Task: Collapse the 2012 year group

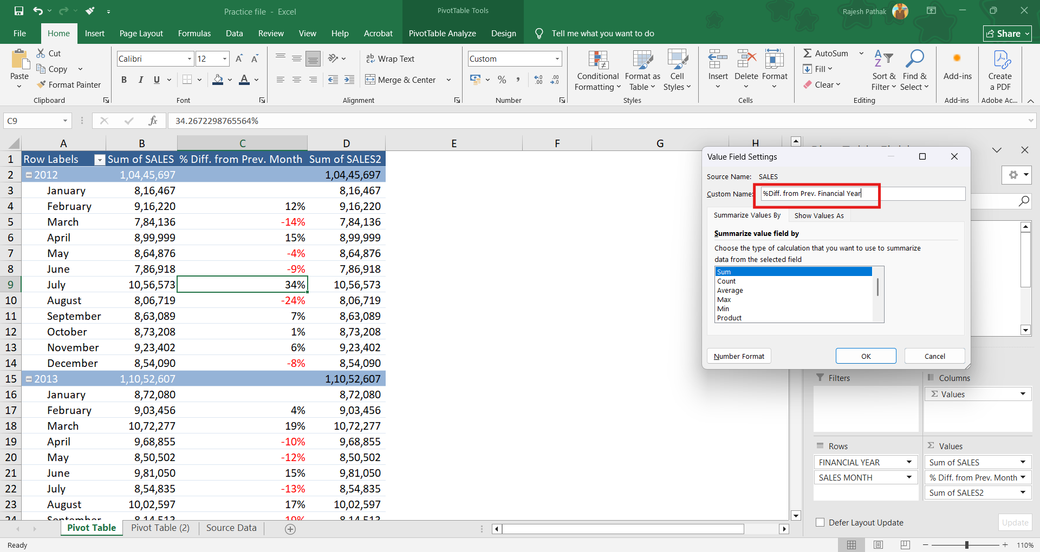Action: [29, 175]
